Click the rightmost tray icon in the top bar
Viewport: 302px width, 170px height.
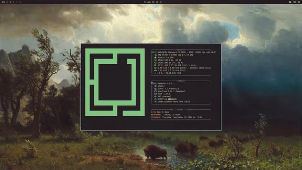[x=299, y=2]
